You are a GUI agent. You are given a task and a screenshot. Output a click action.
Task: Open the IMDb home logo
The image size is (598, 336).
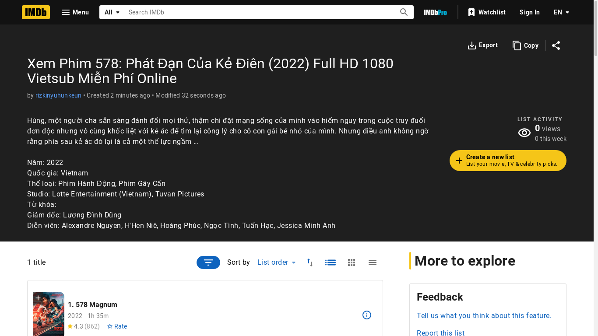pos(36,12)
